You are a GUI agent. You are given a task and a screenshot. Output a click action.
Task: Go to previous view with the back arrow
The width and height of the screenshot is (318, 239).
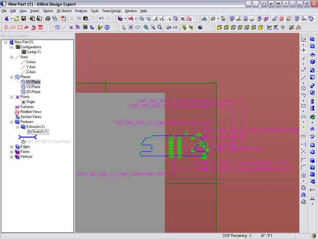168,27
